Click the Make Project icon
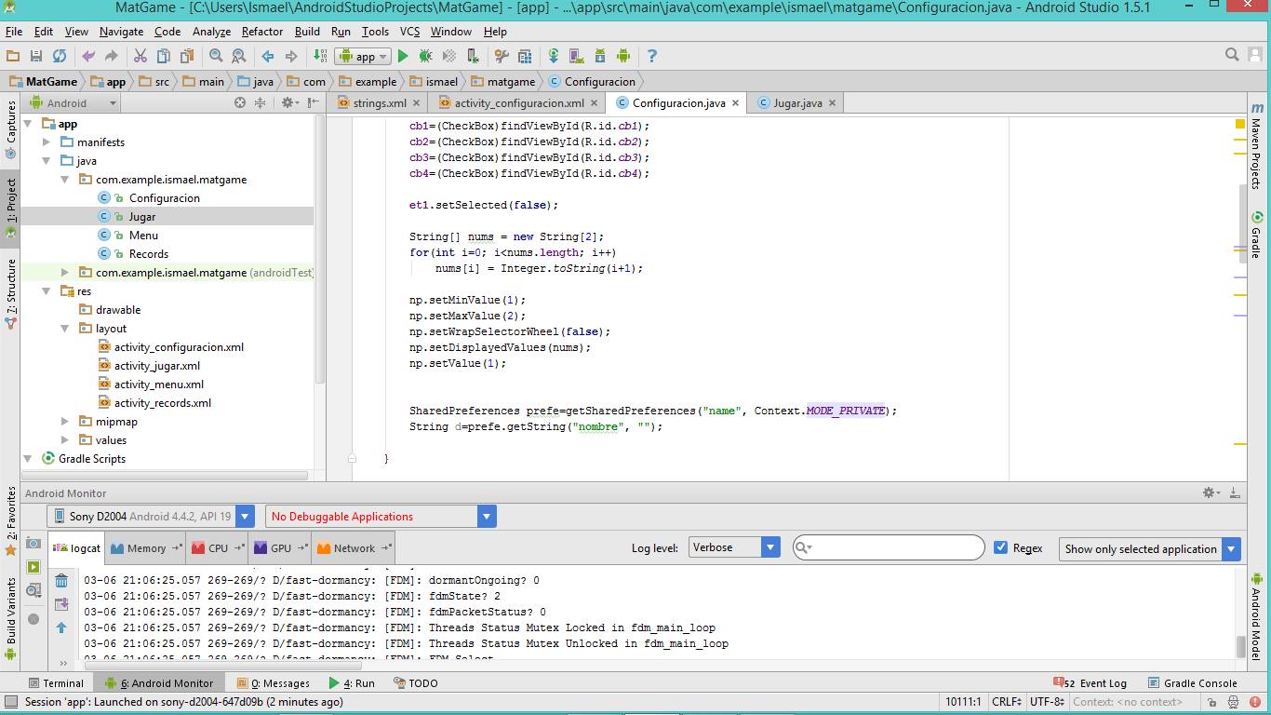This screenshot has width=1271, height=715. point(320,56)
